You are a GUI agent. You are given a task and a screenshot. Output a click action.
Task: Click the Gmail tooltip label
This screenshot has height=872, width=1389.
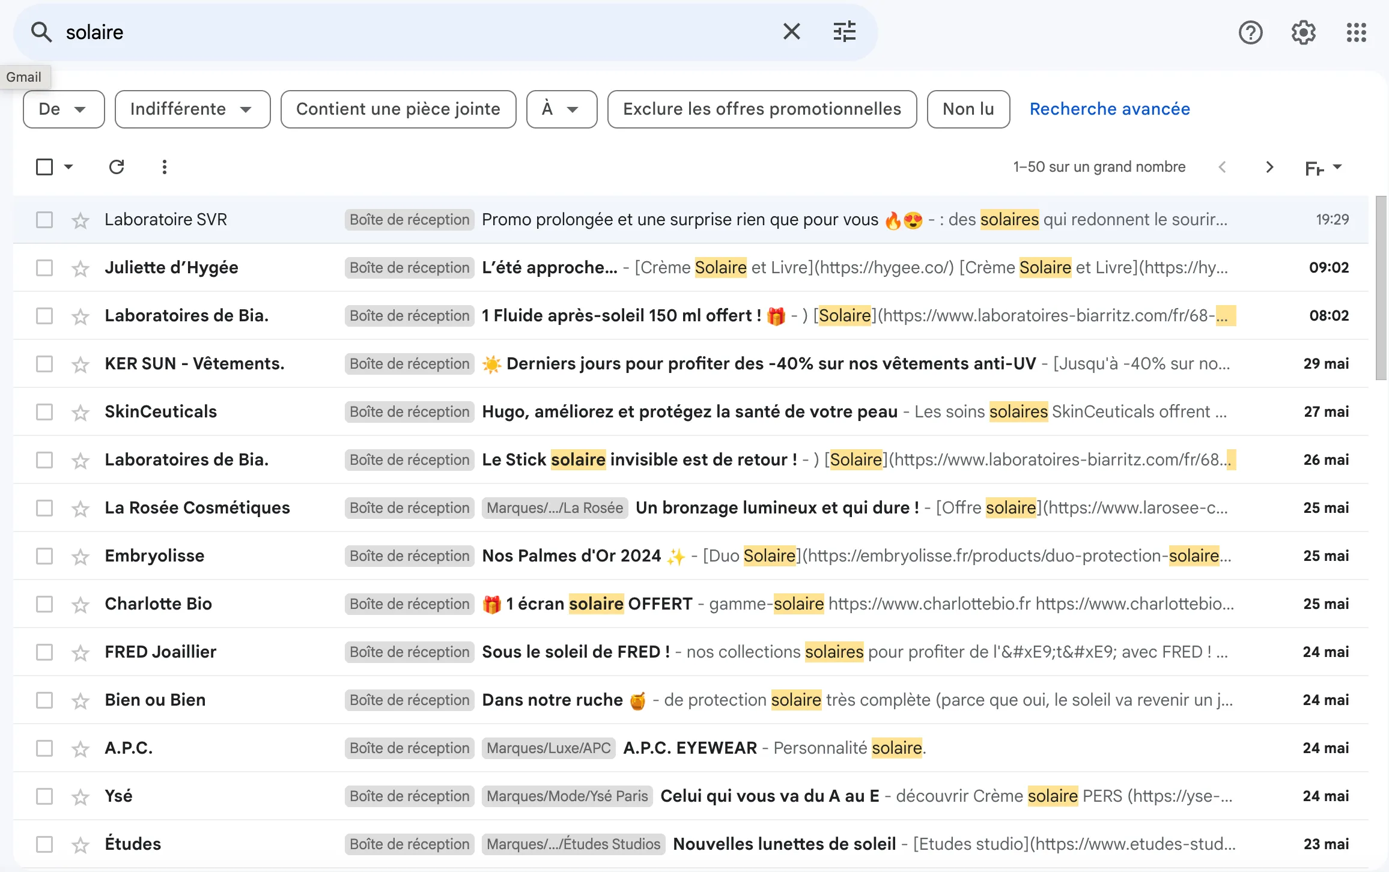[x=24, y=77]
